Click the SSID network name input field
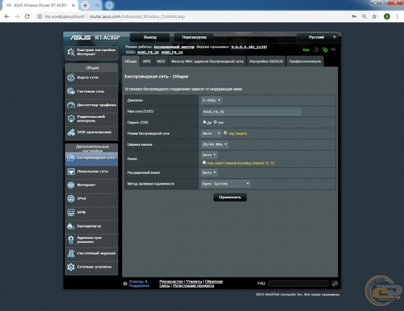Image resolution: width=404 pixels, height=311 pixels. [x=251, y=111]
